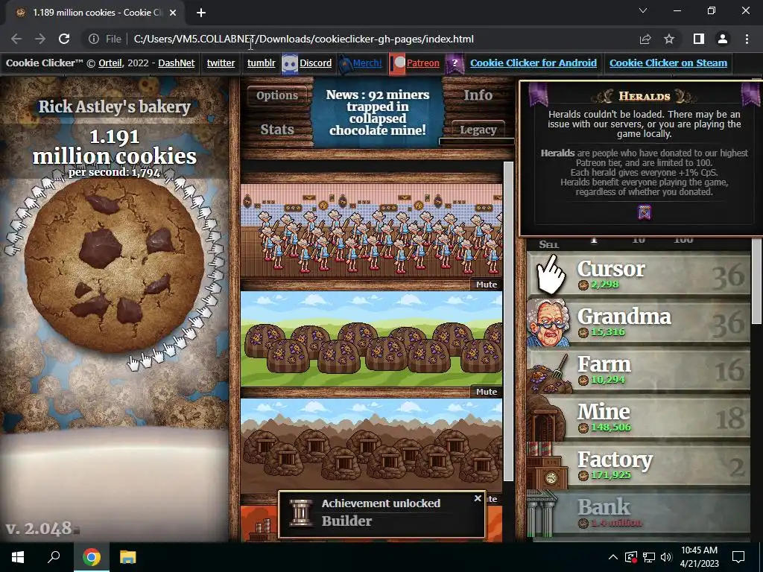Mute the Farm building row

pyautogui.click(x=487, y=392)
